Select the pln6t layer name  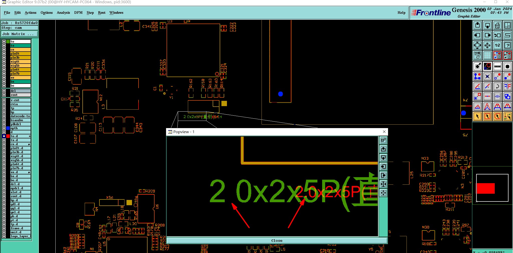(20, 70)
